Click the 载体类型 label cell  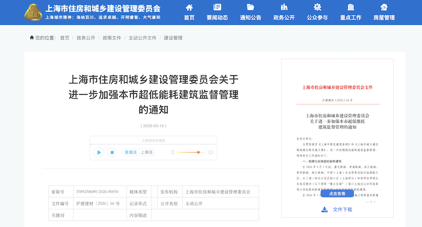pyautogui.click(x=138, y=192)
